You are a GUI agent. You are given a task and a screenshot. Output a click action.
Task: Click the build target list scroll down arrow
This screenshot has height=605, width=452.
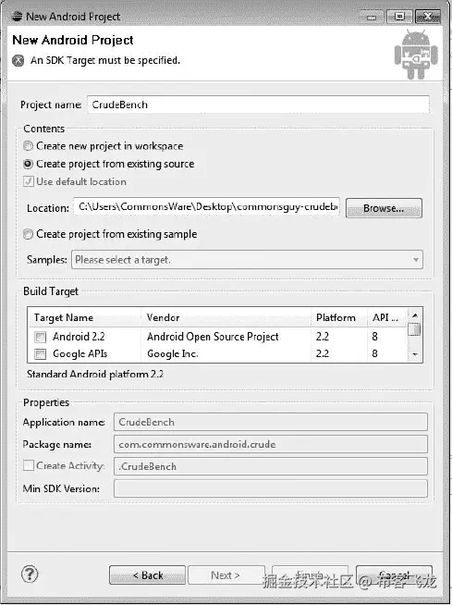click(415, 354)
